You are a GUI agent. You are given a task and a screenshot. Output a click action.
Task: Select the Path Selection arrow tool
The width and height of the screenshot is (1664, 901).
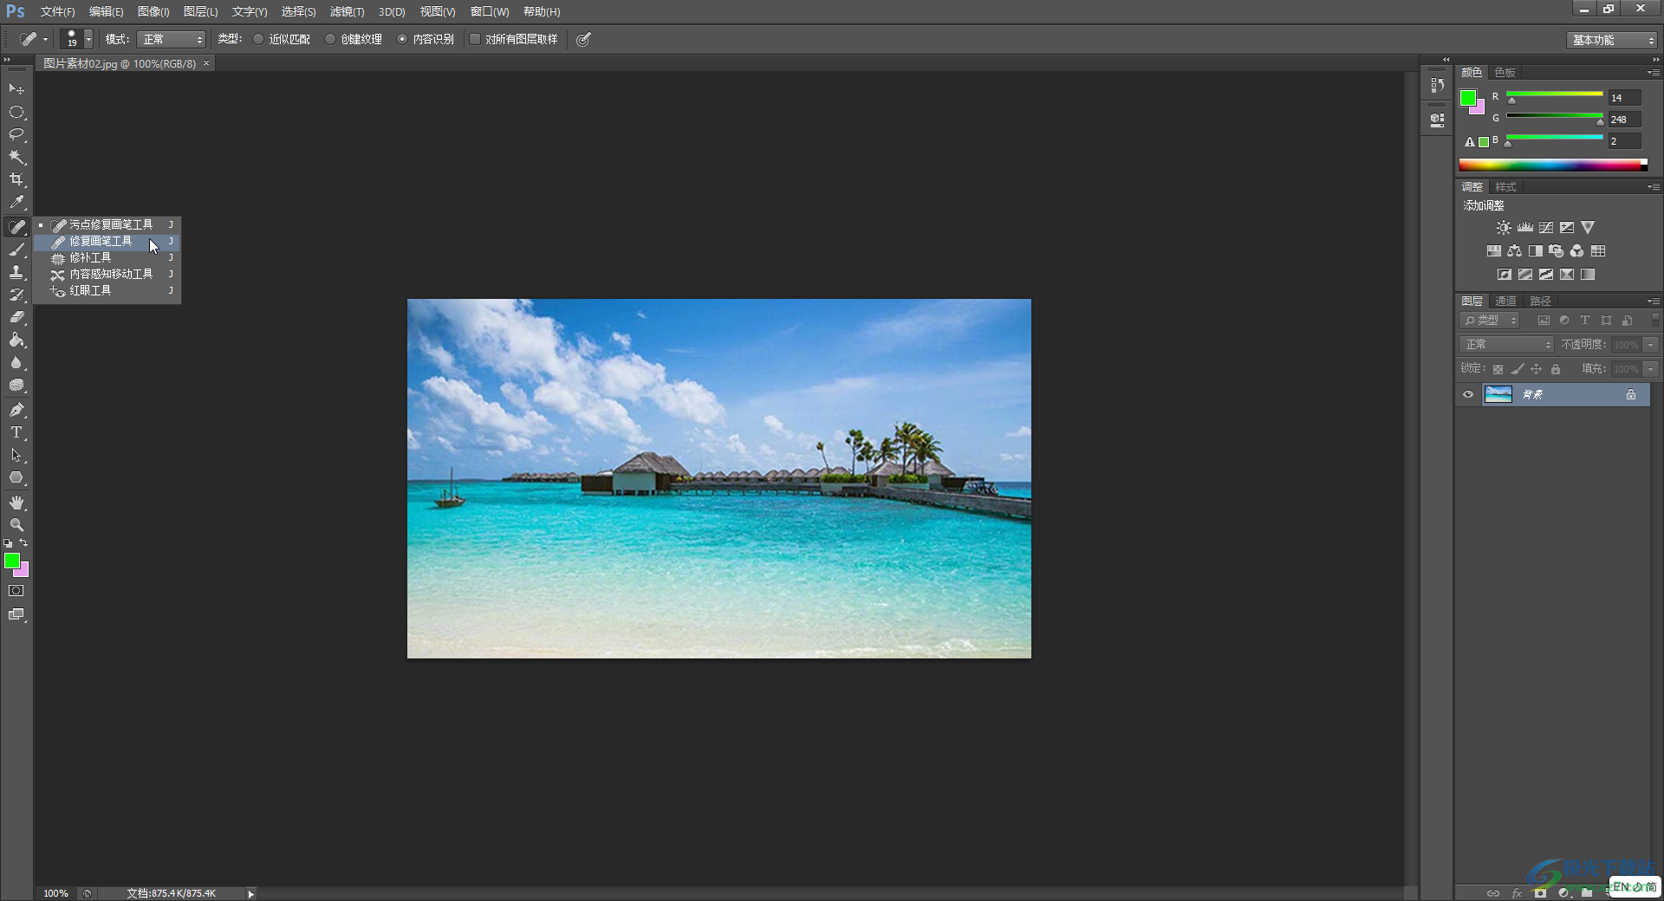click(x=16, y=455)
